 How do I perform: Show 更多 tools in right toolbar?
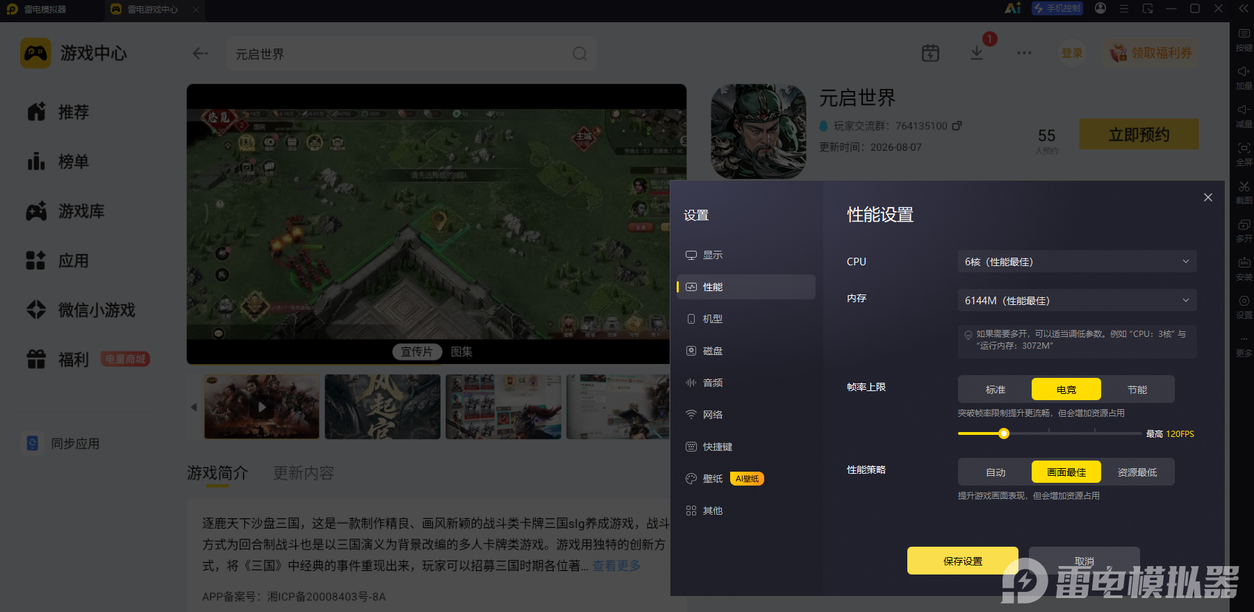[1244, 345]
